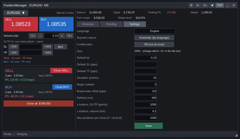This screenshot has height=139, width=240.
Task: Click the BUY 1.08535 button
Action: (56, 24)
